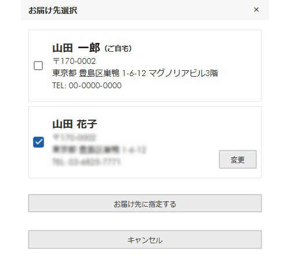Check the 山田 一郎 address checkbox
Screen dimensions: 290x263
click(38, 66)
